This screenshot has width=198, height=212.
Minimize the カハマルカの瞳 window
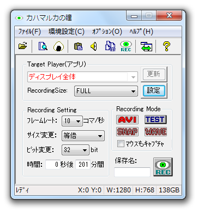tap(134, 16)
